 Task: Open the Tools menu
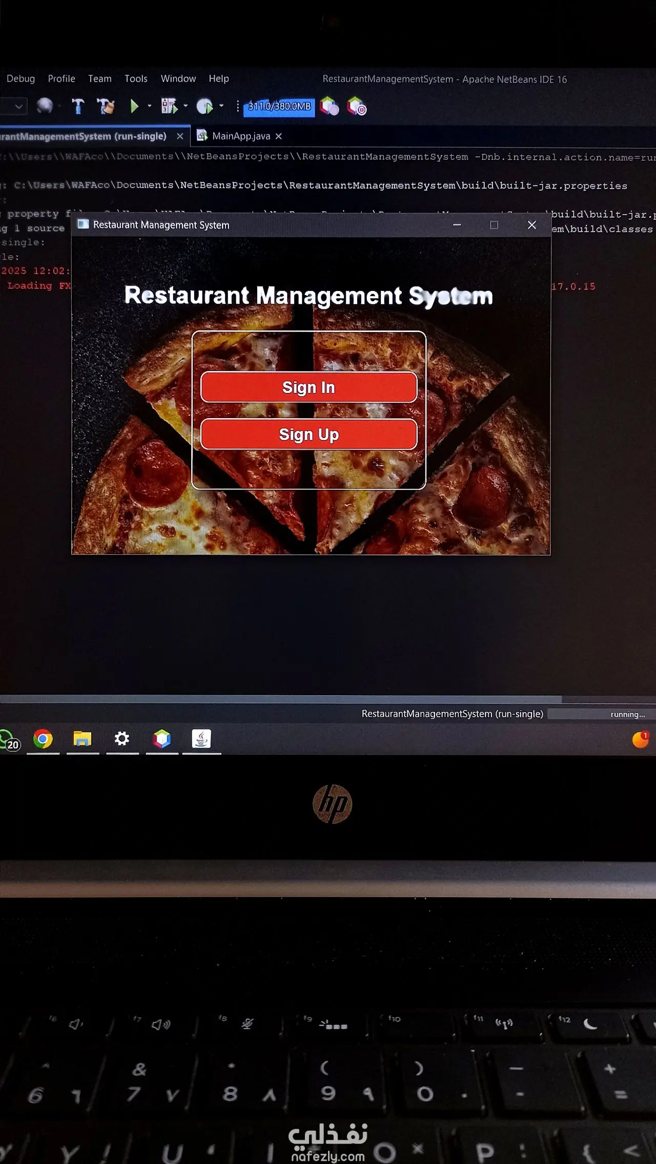tap(136, 78)
